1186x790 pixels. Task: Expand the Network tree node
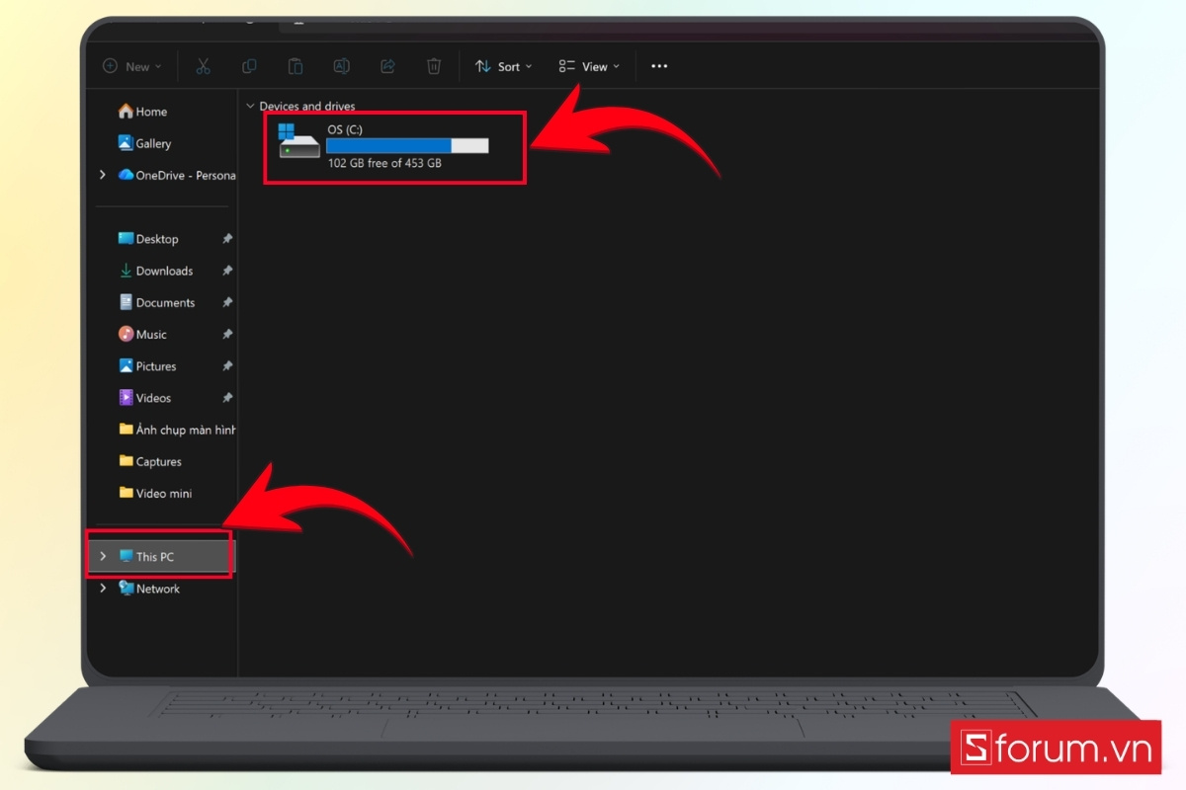(x=103, y=588)
